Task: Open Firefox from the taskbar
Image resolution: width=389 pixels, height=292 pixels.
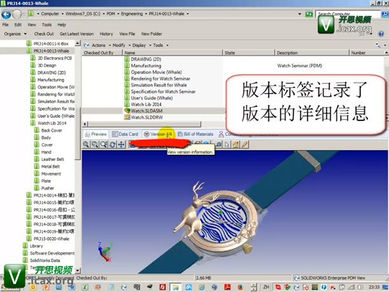Action: (241, 287)
